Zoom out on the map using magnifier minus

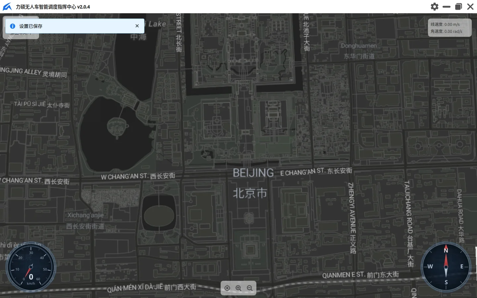point(250,288)
